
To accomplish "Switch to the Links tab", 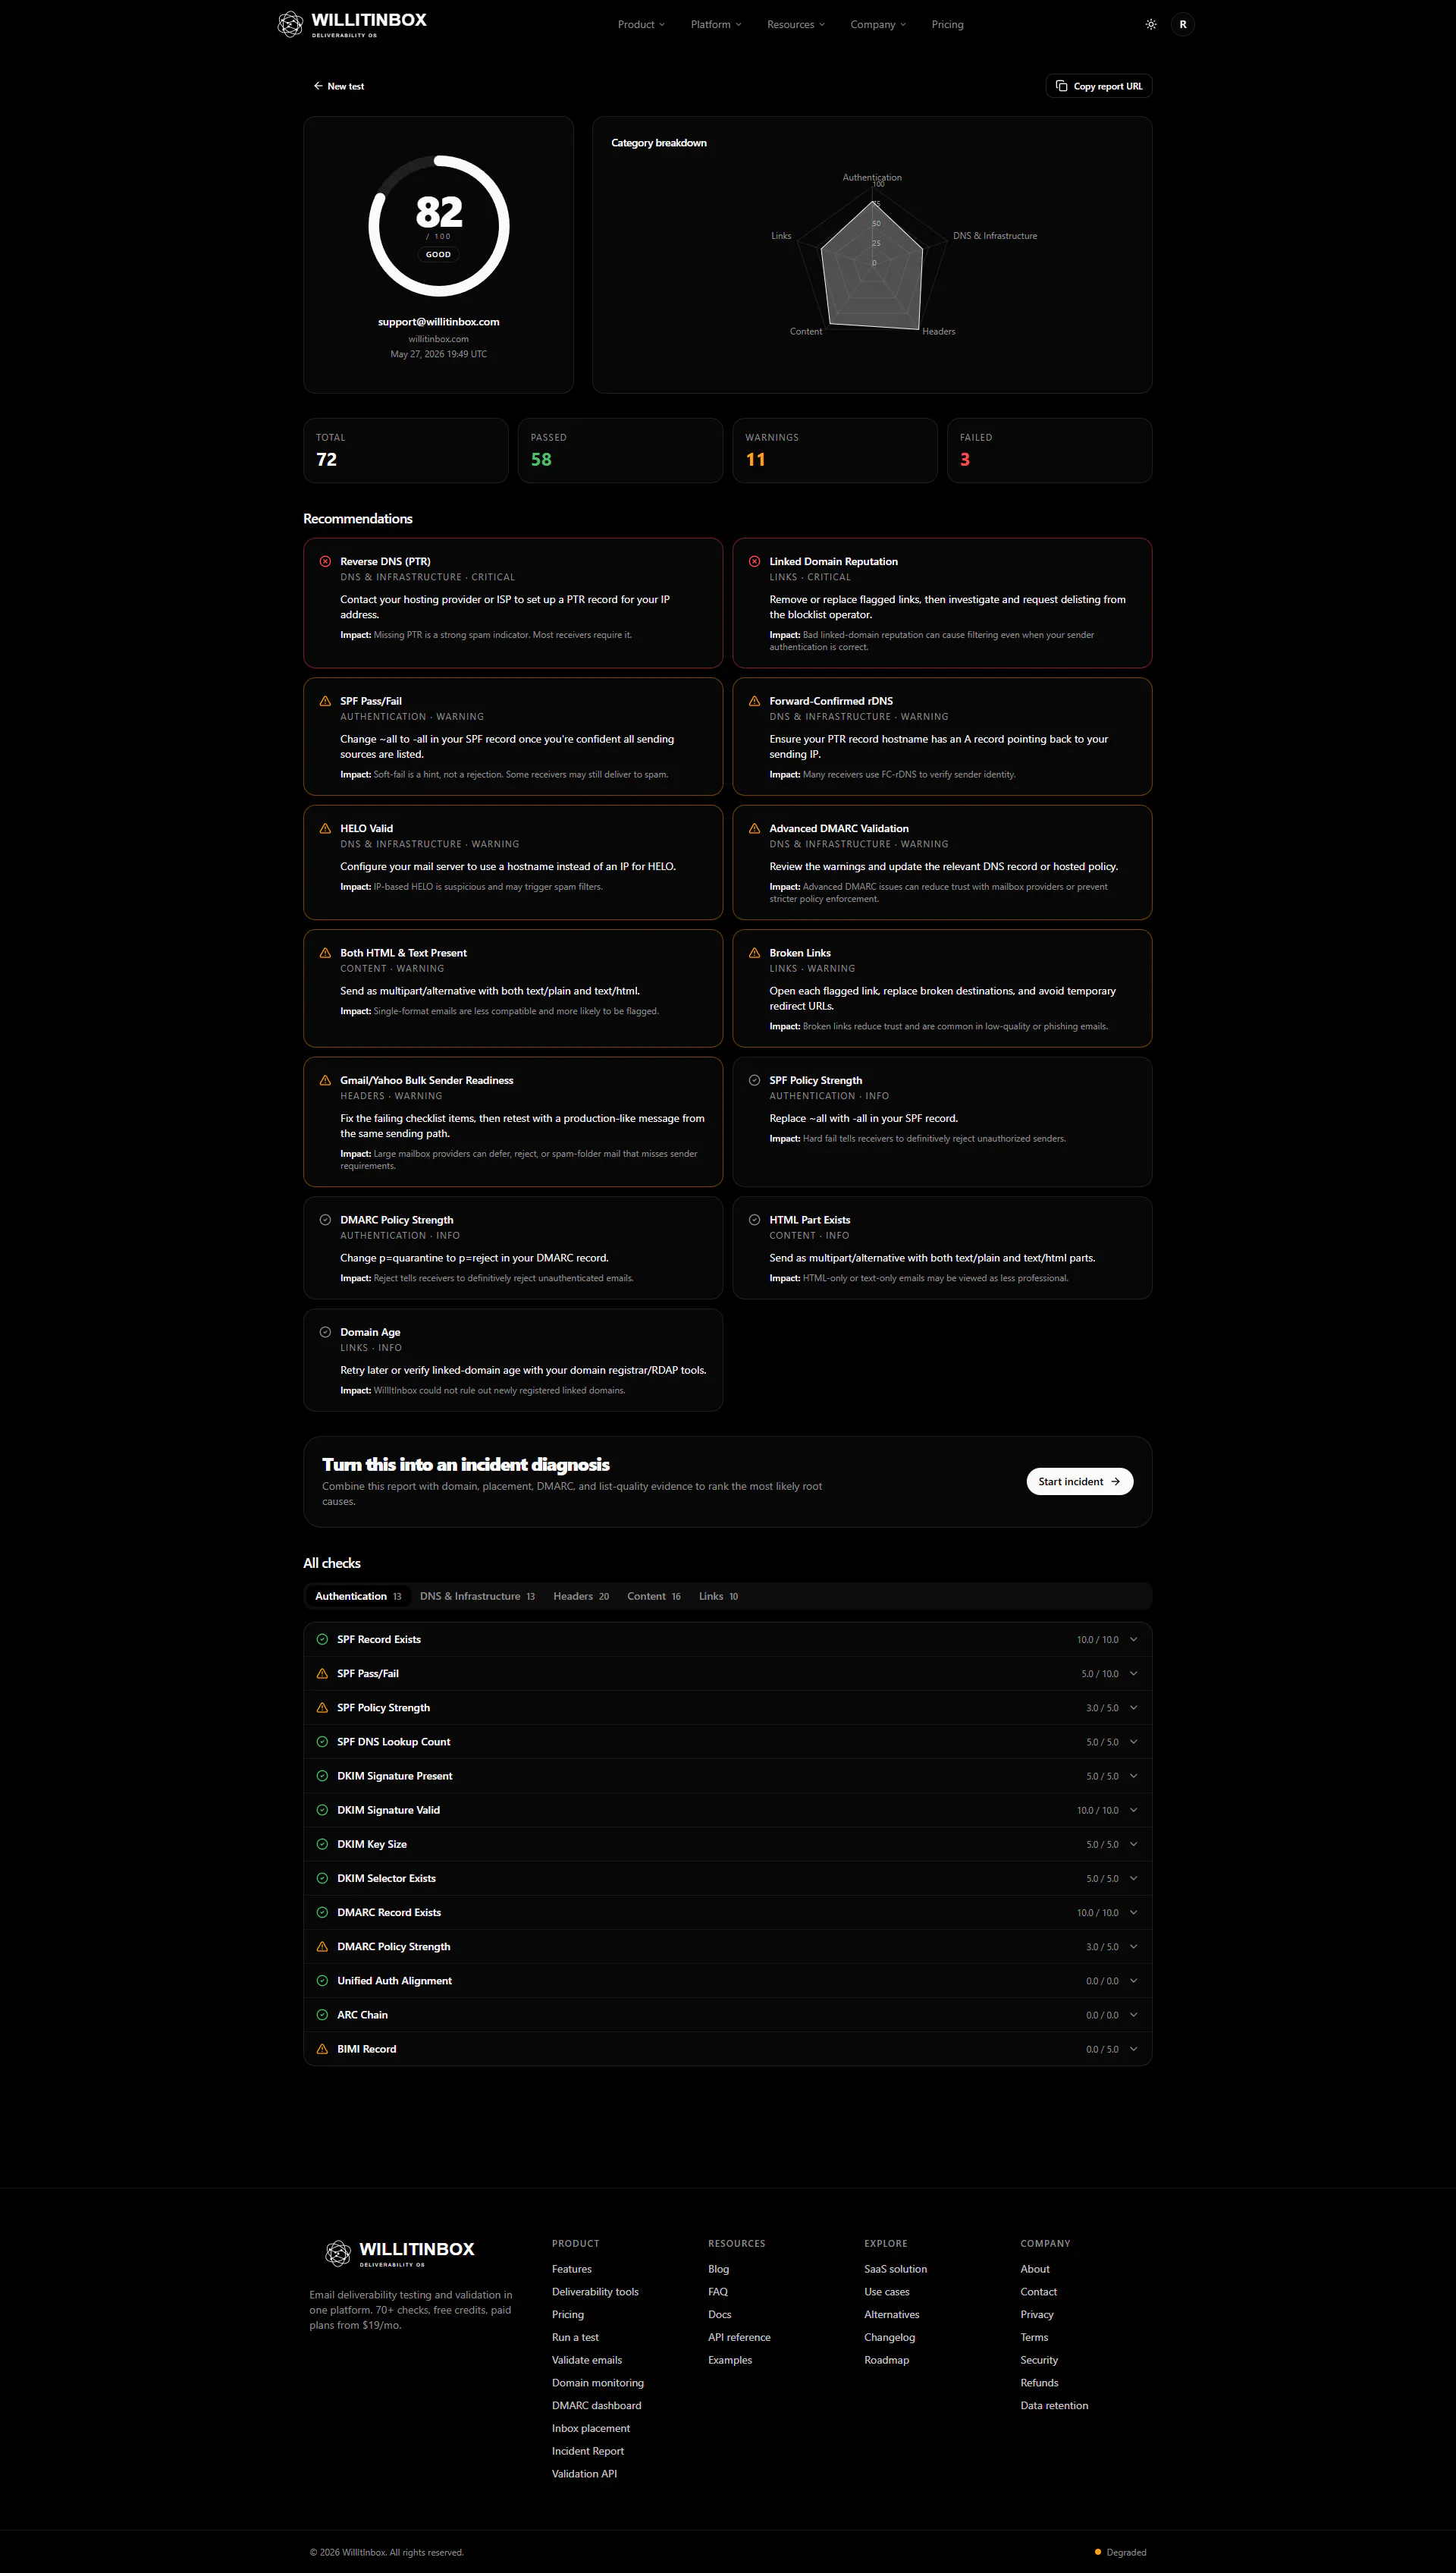I will pos(718,1596).
